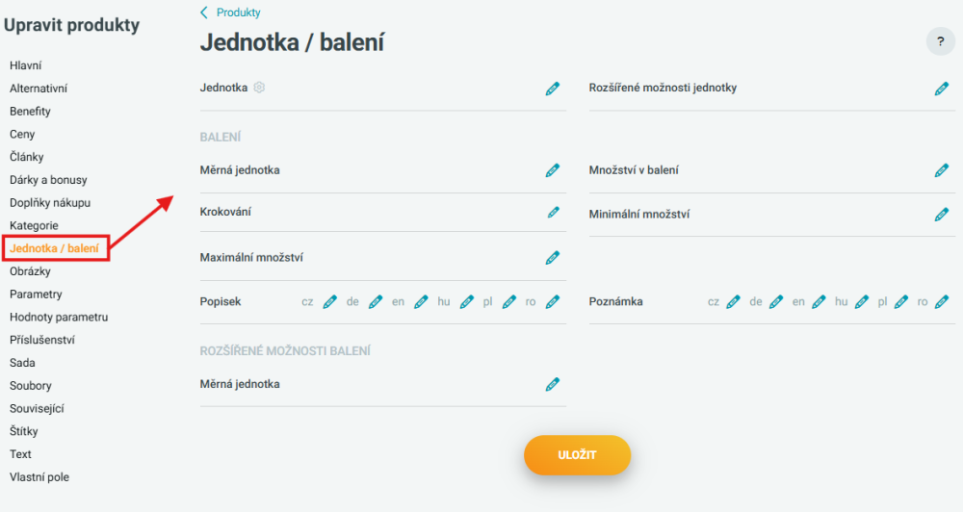963x512 pixels.
Task: Click pencil icon for Množství v balení
Action: (x=942, y=170)
